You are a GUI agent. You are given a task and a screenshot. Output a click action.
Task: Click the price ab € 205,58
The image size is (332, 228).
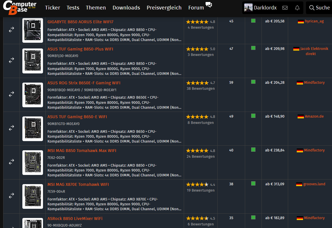click(275, 21)
